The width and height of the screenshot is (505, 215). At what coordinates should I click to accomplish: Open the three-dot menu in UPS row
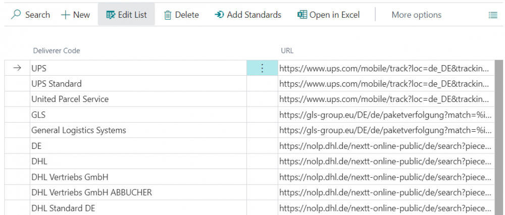point(262,68)
